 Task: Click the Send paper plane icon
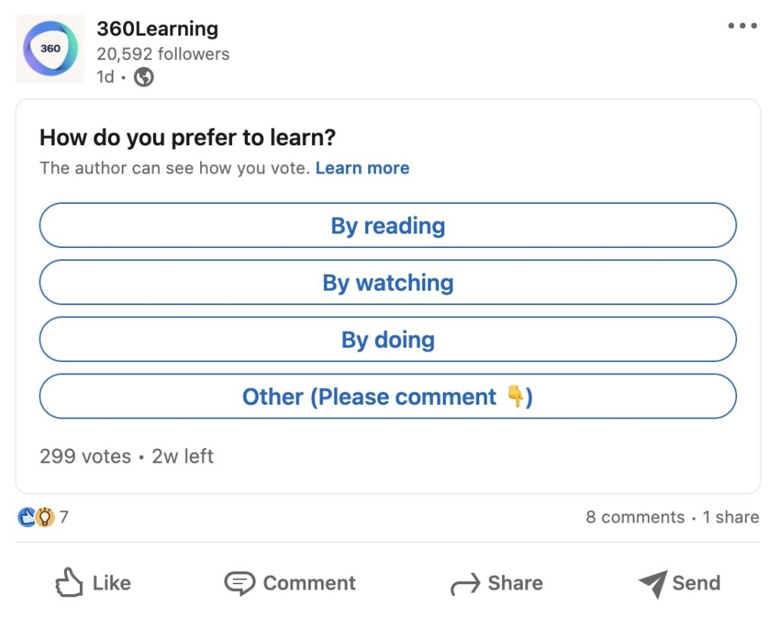pyautogui.click(x=653, y=584)
